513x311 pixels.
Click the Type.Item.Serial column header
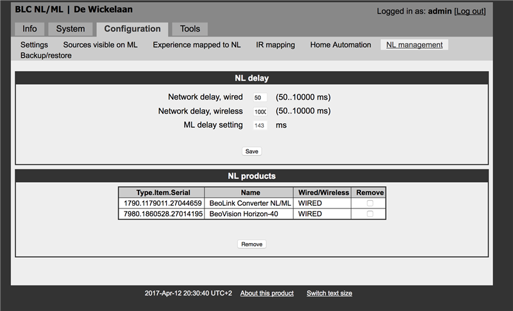(x=162, y=192)
